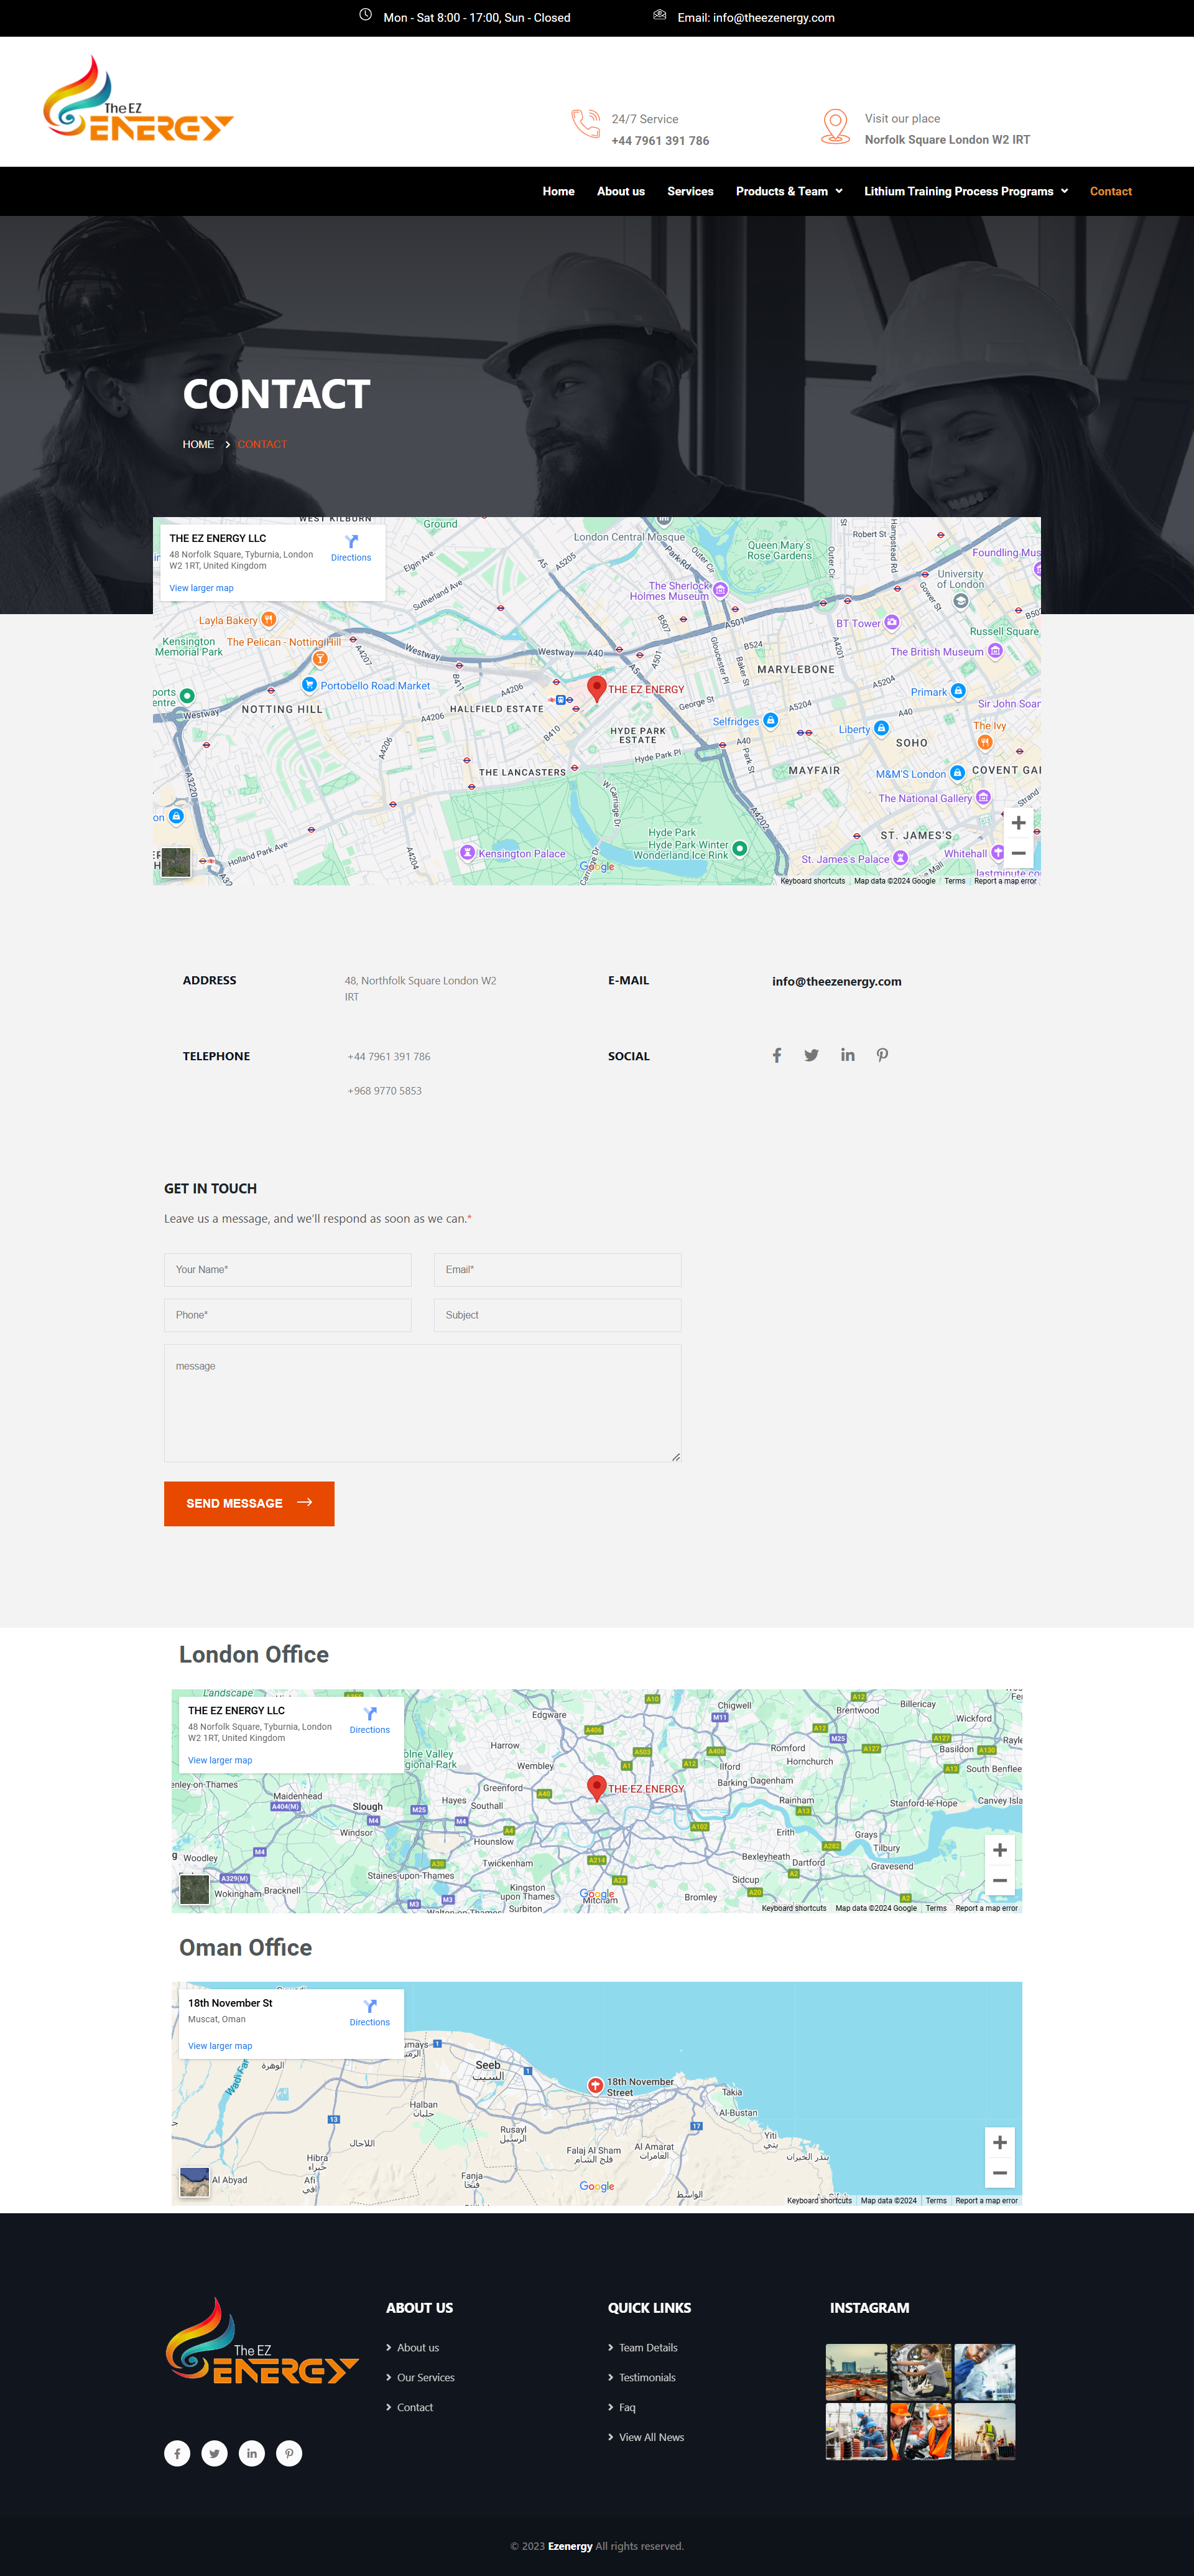
Task: Toggle satellite thumbnail on Oman Office map
Action: [x=195, y=2181]
